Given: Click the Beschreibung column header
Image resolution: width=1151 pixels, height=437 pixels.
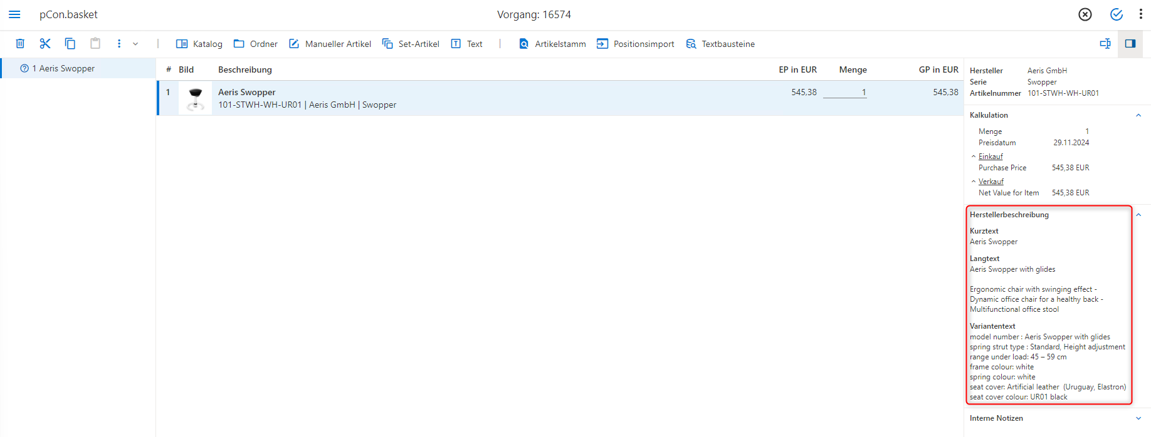Looking at the screenshot, I should pos(245,69).
